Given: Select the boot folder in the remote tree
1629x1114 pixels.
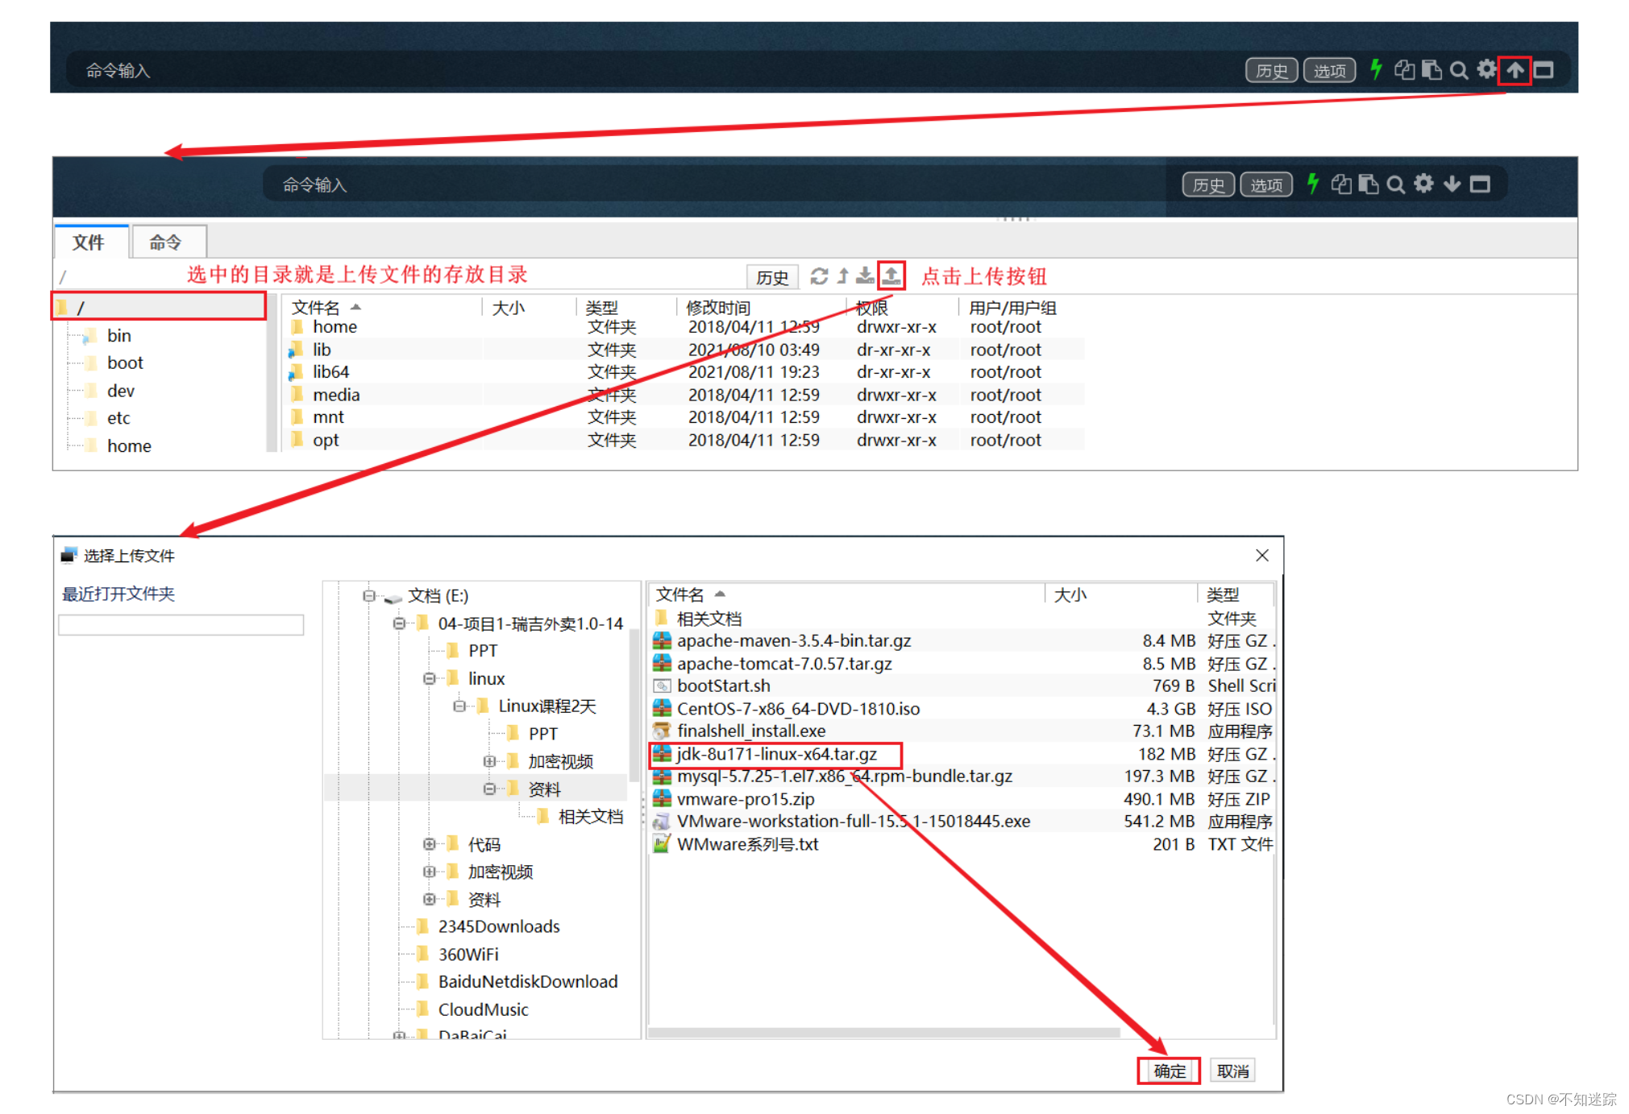Looking at the screenshot, I should point(125,363).
